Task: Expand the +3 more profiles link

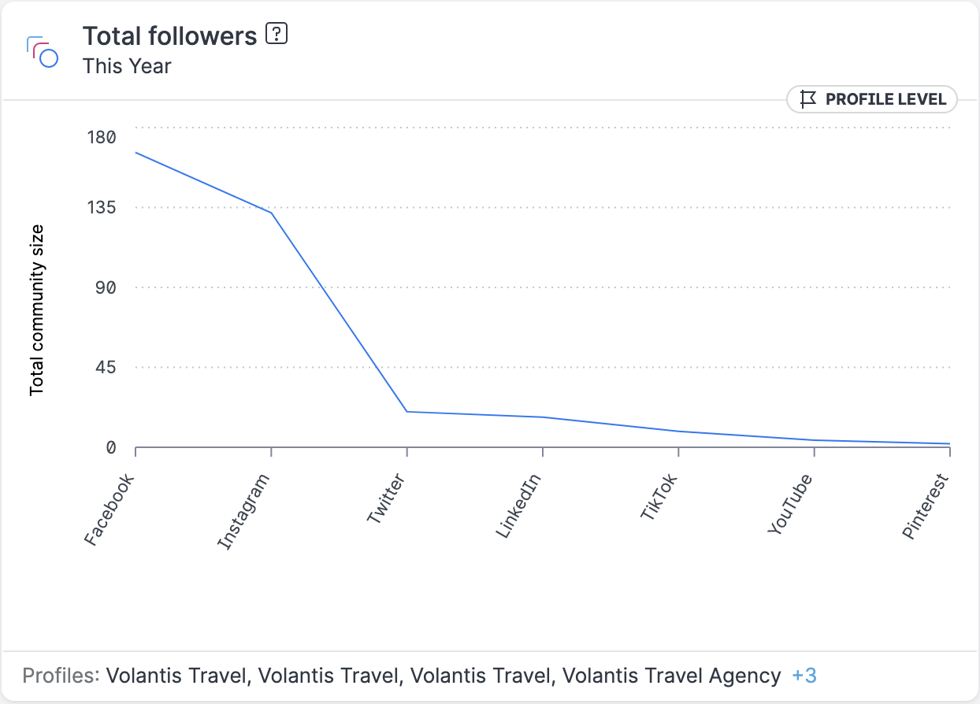Action: tap(804, 676)
